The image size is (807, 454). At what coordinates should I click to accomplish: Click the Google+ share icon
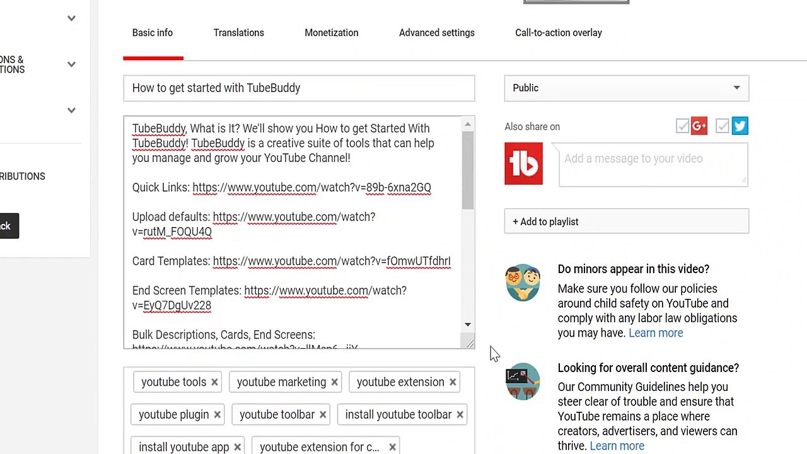tap(699, 126)
